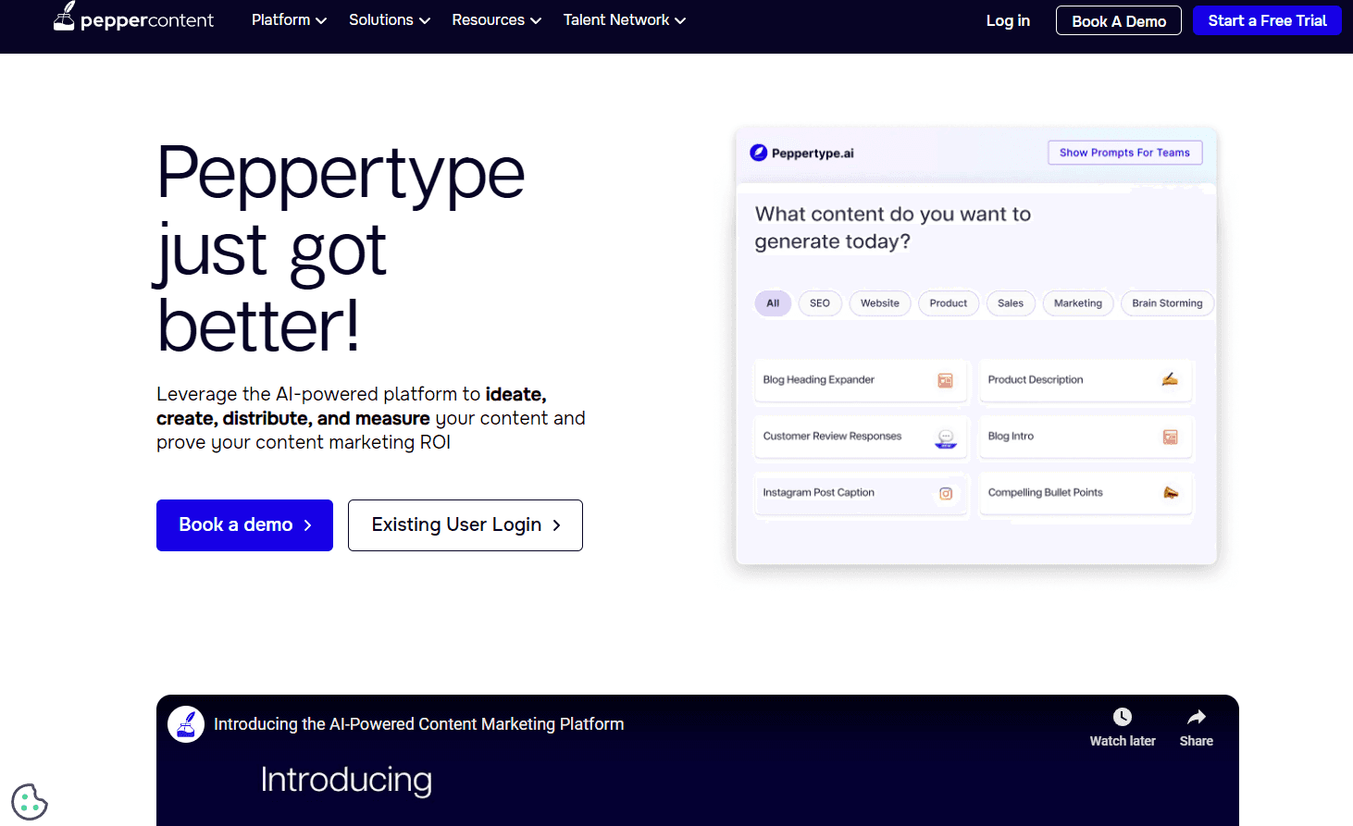Click the Compelling Bullet Points label
Screen dimensions: 1353x826
(1045, 493)
